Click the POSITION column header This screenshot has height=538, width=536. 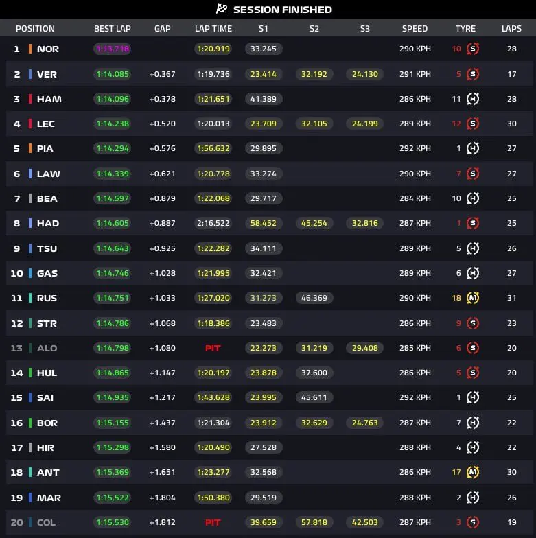point(35,29)
